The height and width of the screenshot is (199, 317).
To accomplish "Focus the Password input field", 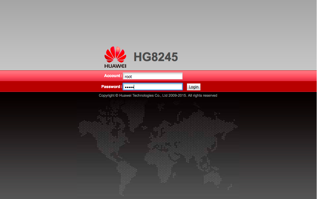I will tap(153, 87).
